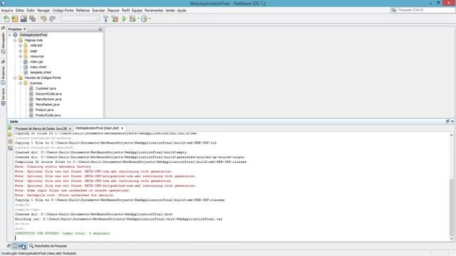Minimize the Projetos panel
Viewport: 456px width, 256px height.
pyautogui.click(x=100, y=29)
